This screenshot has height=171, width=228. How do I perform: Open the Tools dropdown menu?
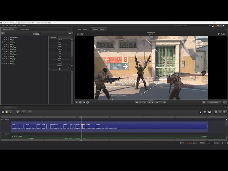pyautogui.click(x=221, y=26)
